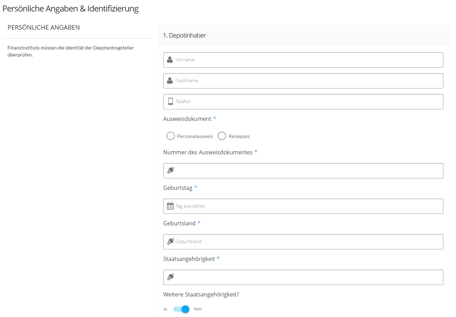Click the pen icon in Geburtsland field
456x317 pixels.
coord(170,241)
